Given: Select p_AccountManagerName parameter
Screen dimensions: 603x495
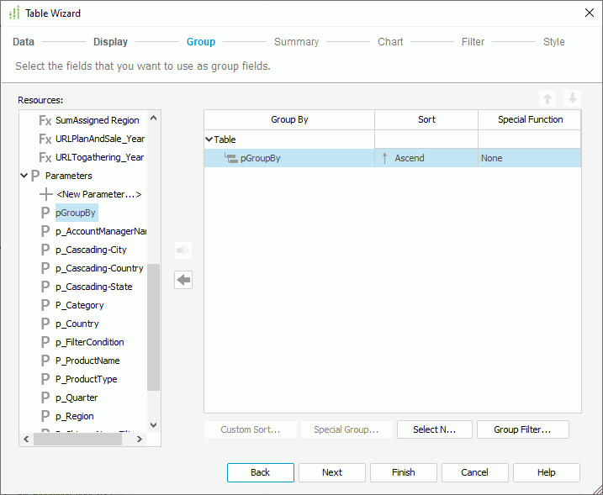Looking at the screenshot, I should pyautogui.click(x=101, y=231).
